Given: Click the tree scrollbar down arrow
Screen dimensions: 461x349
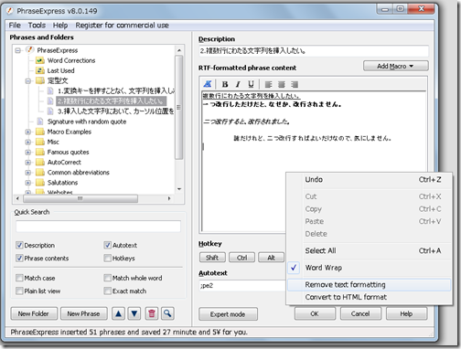Looking at the screenshot, I should coord(179,189).
